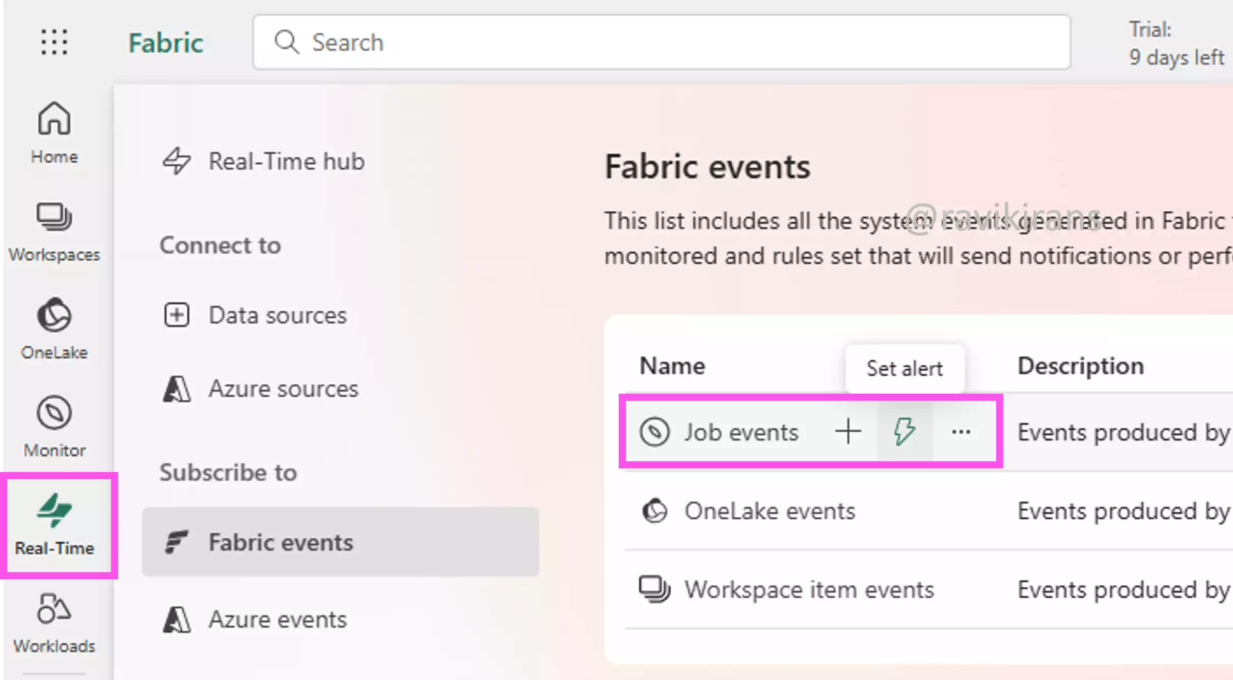
Task: Click the Job events description cell
Action: click(x=1124, y=433)
